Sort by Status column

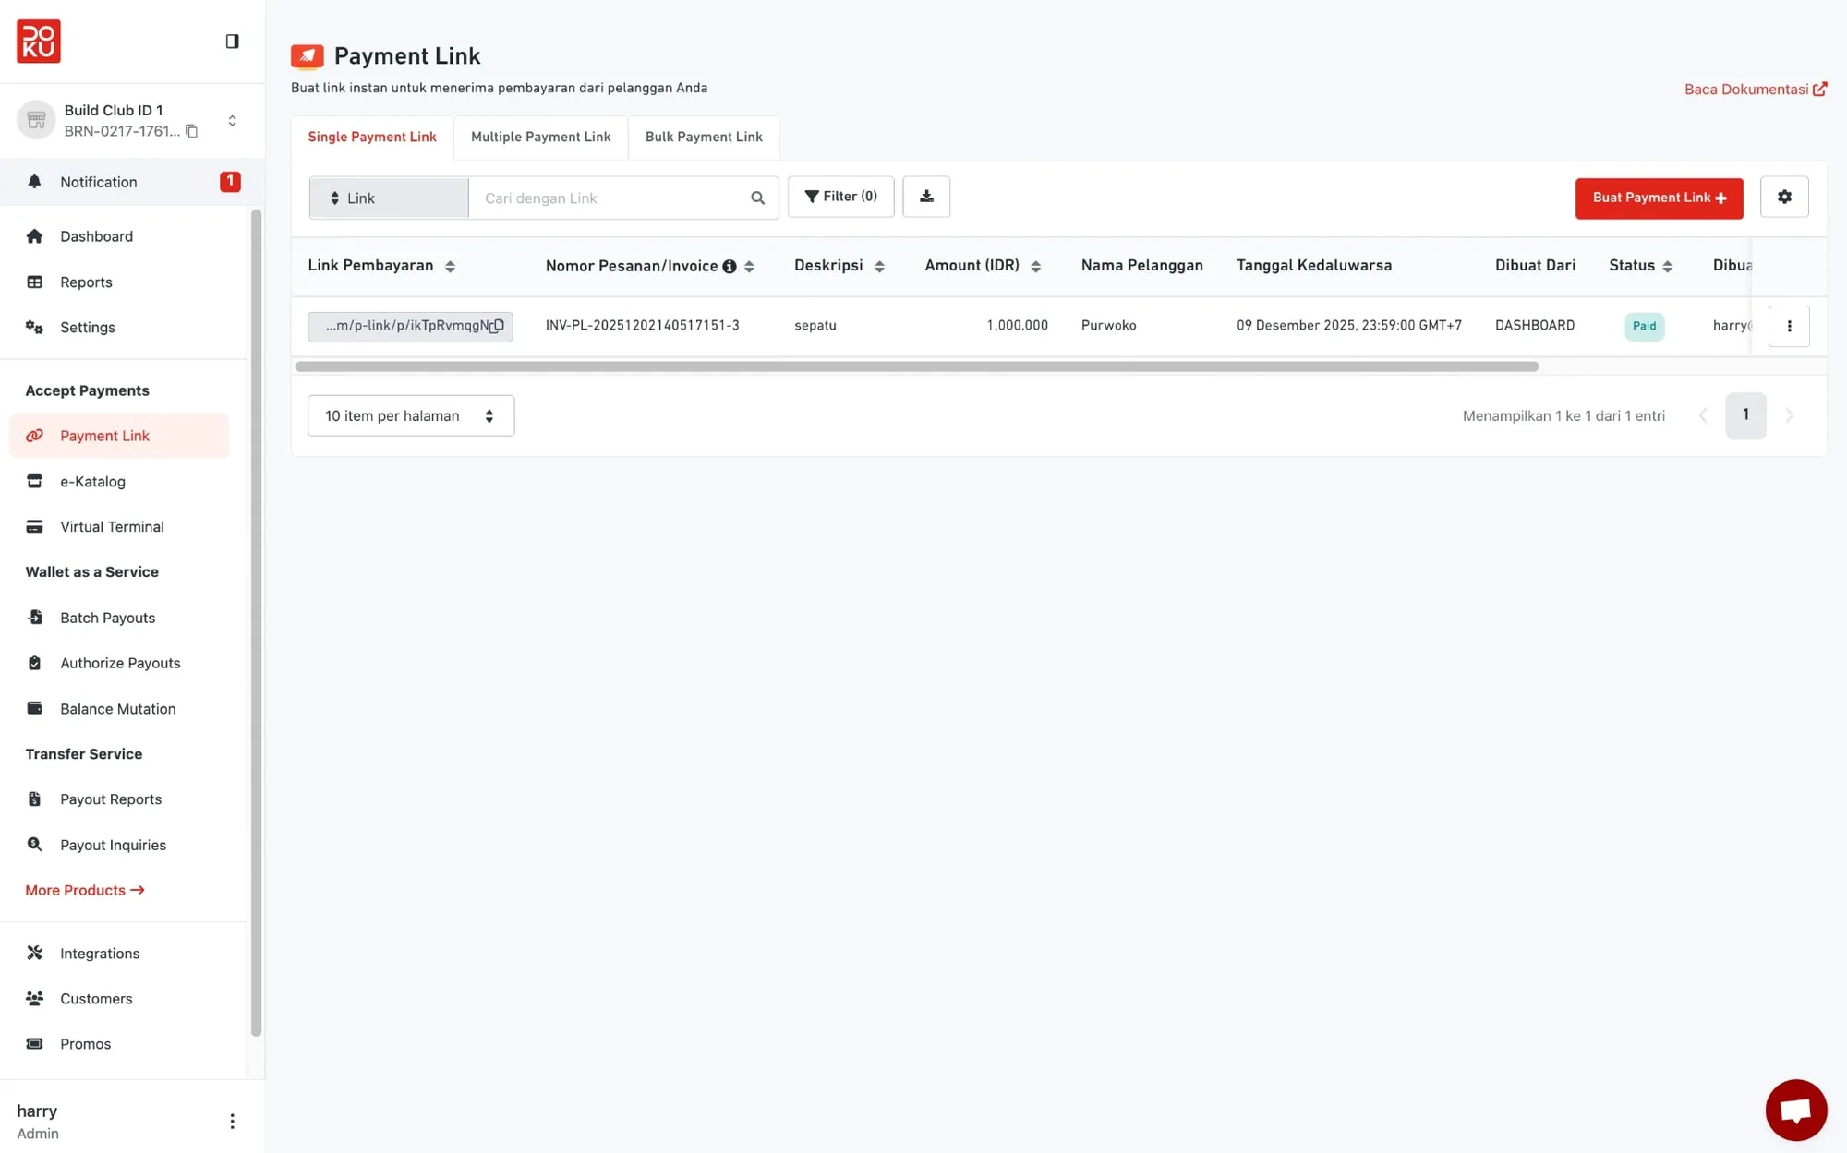[1667, 267]
